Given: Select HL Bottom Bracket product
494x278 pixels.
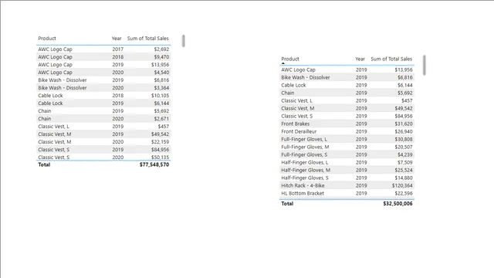Looking at the screenshot, I should pos(303,193).
